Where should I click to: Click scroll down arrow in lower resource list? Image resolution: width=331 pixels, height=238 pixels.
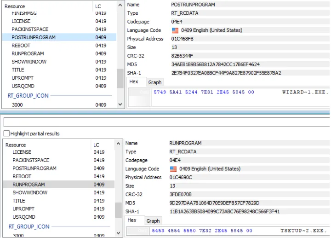[x=119, y=233]
